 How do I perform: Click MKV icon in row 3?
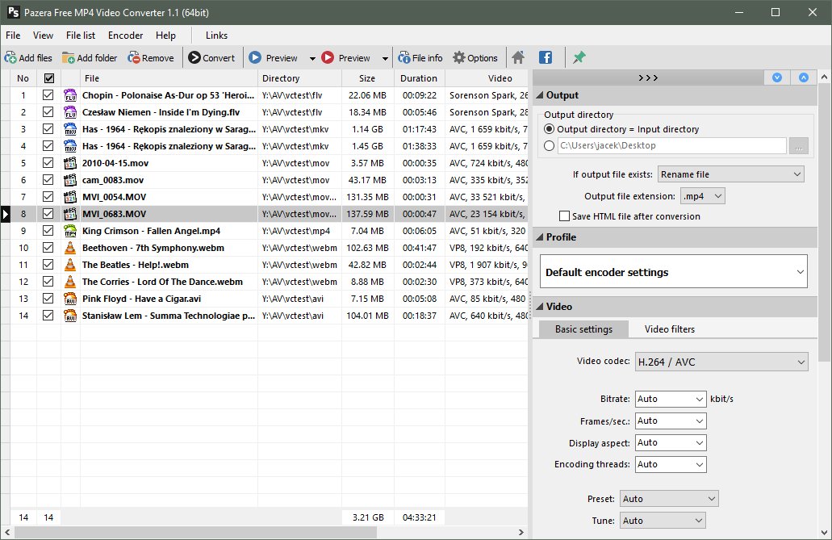click(x=70, y=130)
